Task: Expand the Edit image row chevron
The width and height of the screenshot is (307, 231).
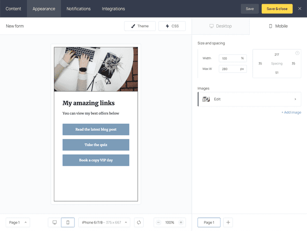Action: click(x=295, y=99)
